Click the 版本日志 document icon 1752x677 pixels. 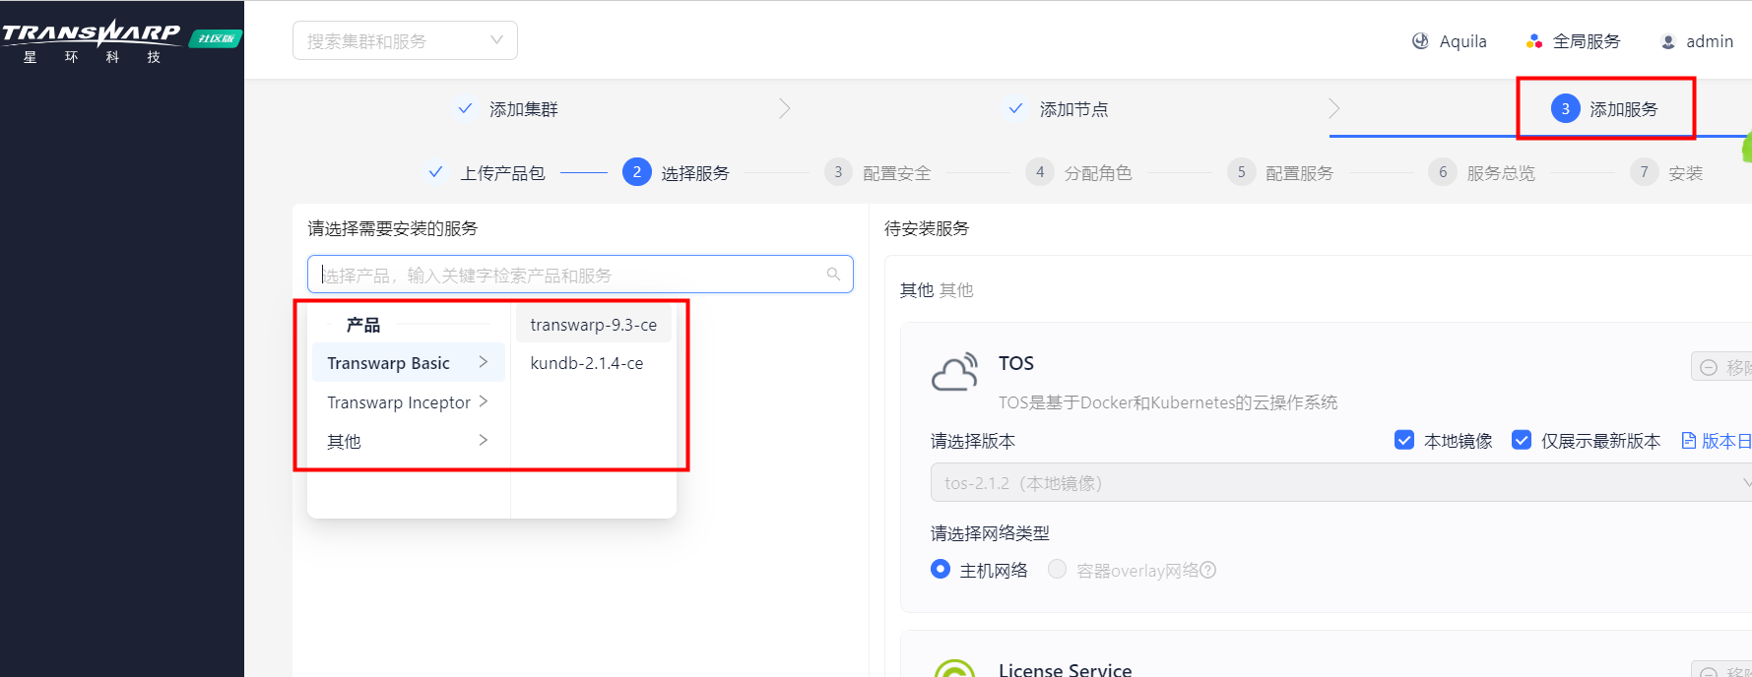[x=1688, y=440]
